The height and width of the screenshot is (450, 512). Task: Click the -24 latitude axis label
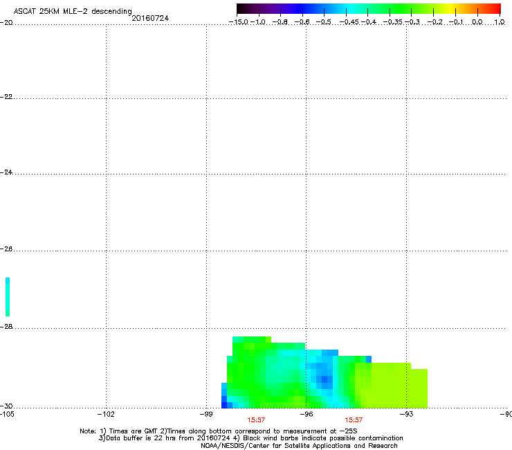coord(6,172)
